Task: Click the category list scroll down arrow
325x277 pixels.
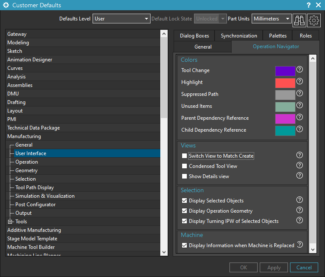Action: pyautogui.click(x=164, y=252)
